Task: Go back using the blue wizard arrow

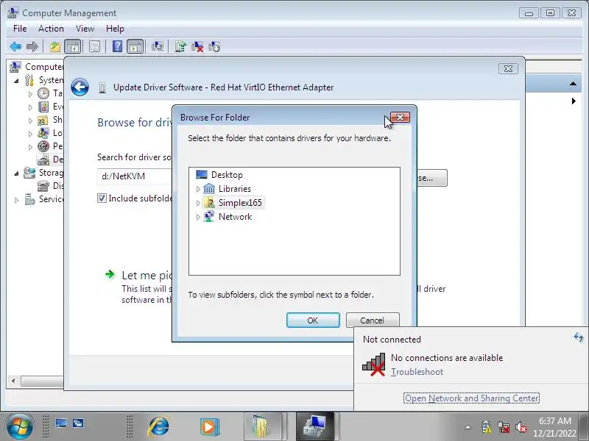Action: pos(80,87)
